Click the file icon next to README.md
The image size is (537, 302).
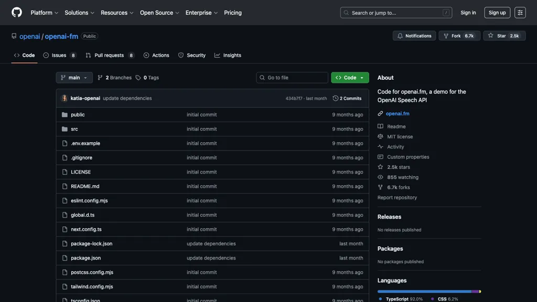click(65, 187)
